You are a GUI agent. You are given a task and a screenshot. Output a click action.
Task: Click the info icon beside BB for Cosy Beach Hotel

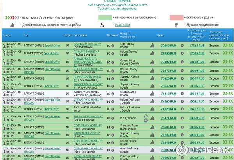tap(113, 127)
